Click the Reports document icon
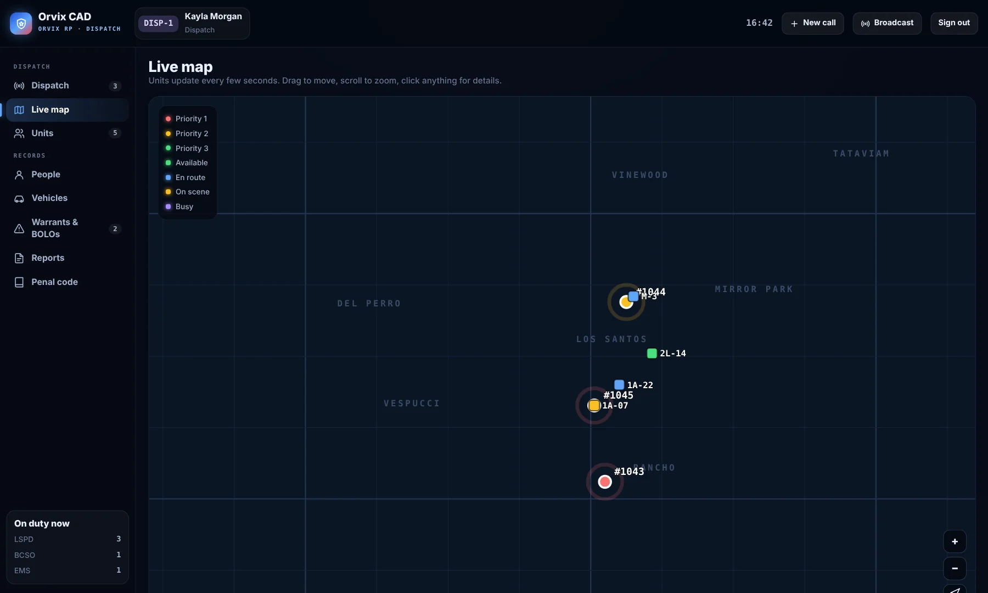The width and height of the screenshot is (988, 593). (x=19, y=258)
